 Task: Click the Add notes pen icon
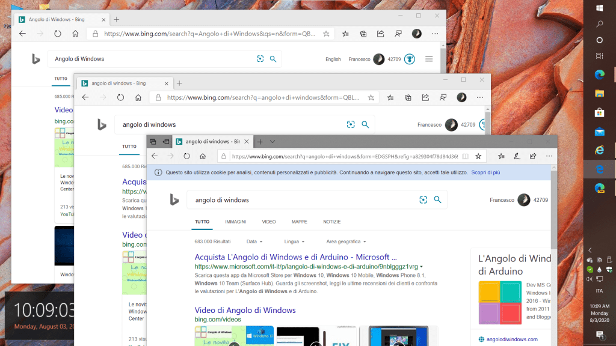[517, 156]
